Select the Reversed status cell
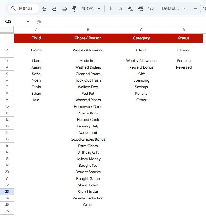The height and width of the screenshot is (216, 206). tap(184, 67)
